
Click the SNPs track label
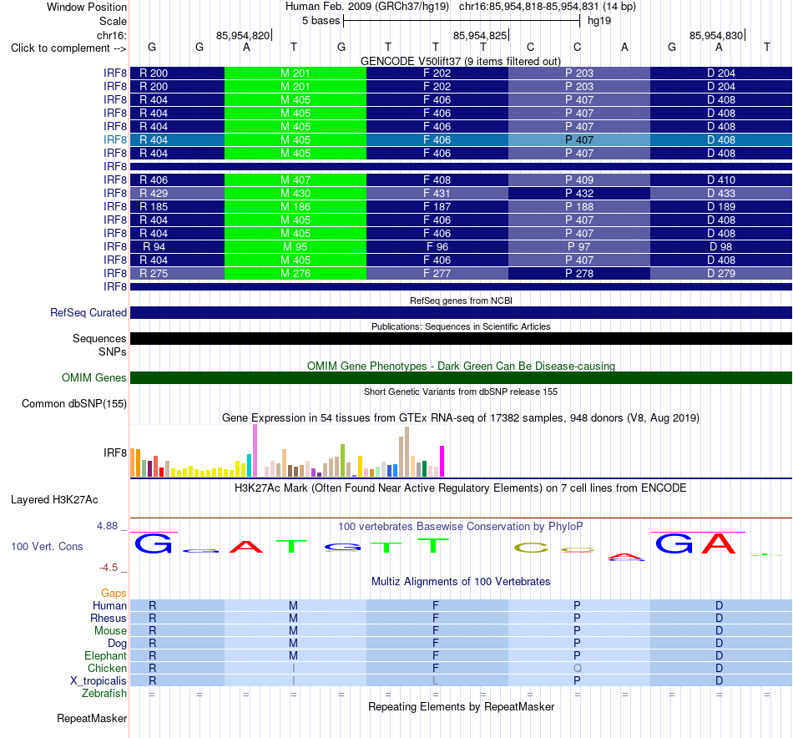(113, 351)
